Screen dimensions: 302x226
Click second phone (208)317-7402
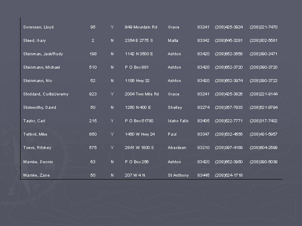point(263,121)
